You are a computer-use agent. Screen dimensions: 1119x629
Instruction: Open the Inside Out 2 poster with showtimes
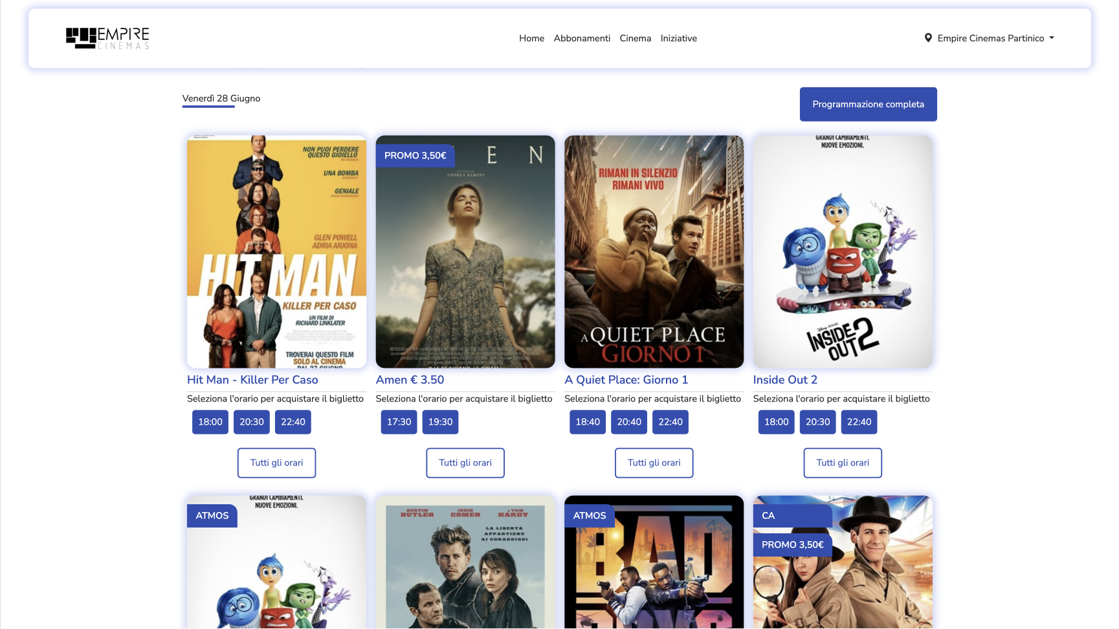843,251
